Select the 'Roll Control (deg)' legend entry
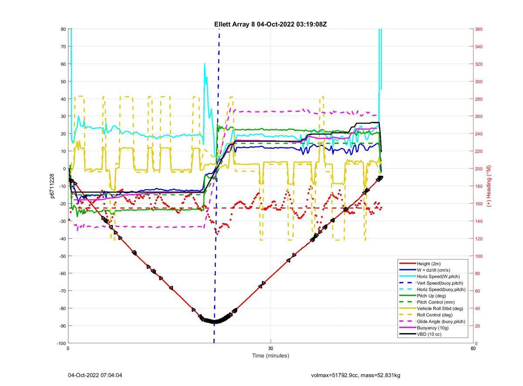This screenshot has height=386, width=523. 435,315
